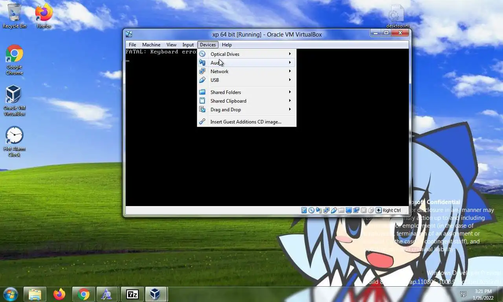Click the recording indicator in VM status bar
The height and width of the screenshot is (302, 503).
point(356,210)
